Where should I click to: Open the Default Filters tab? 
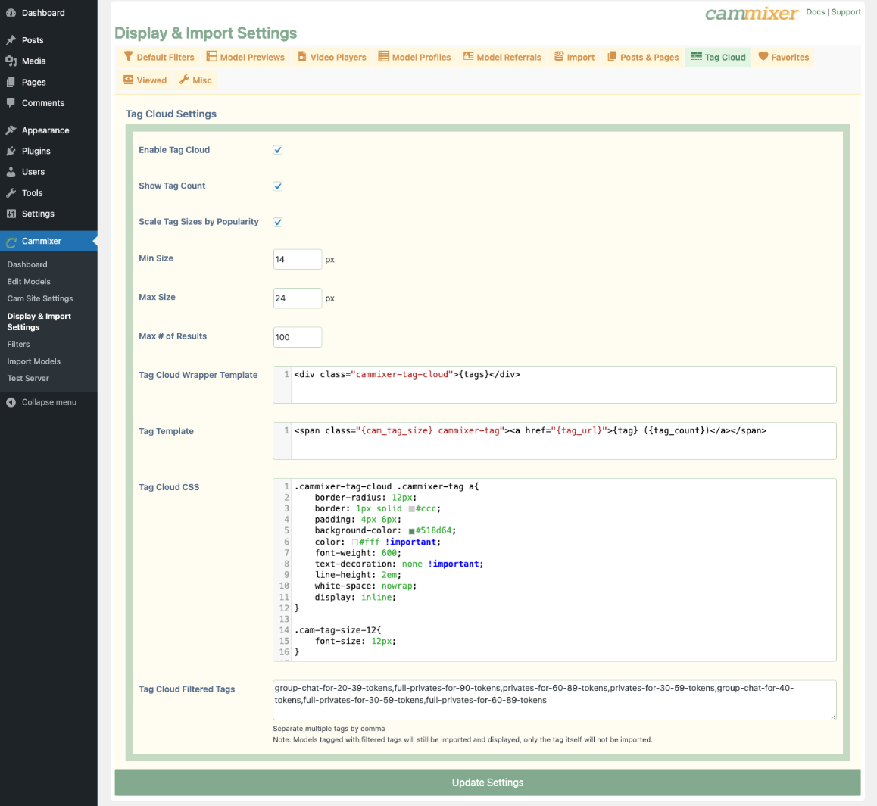[x=159, y=57]
